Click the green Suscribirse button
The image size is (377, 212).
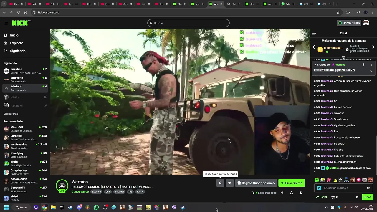[x=292, y=183]
